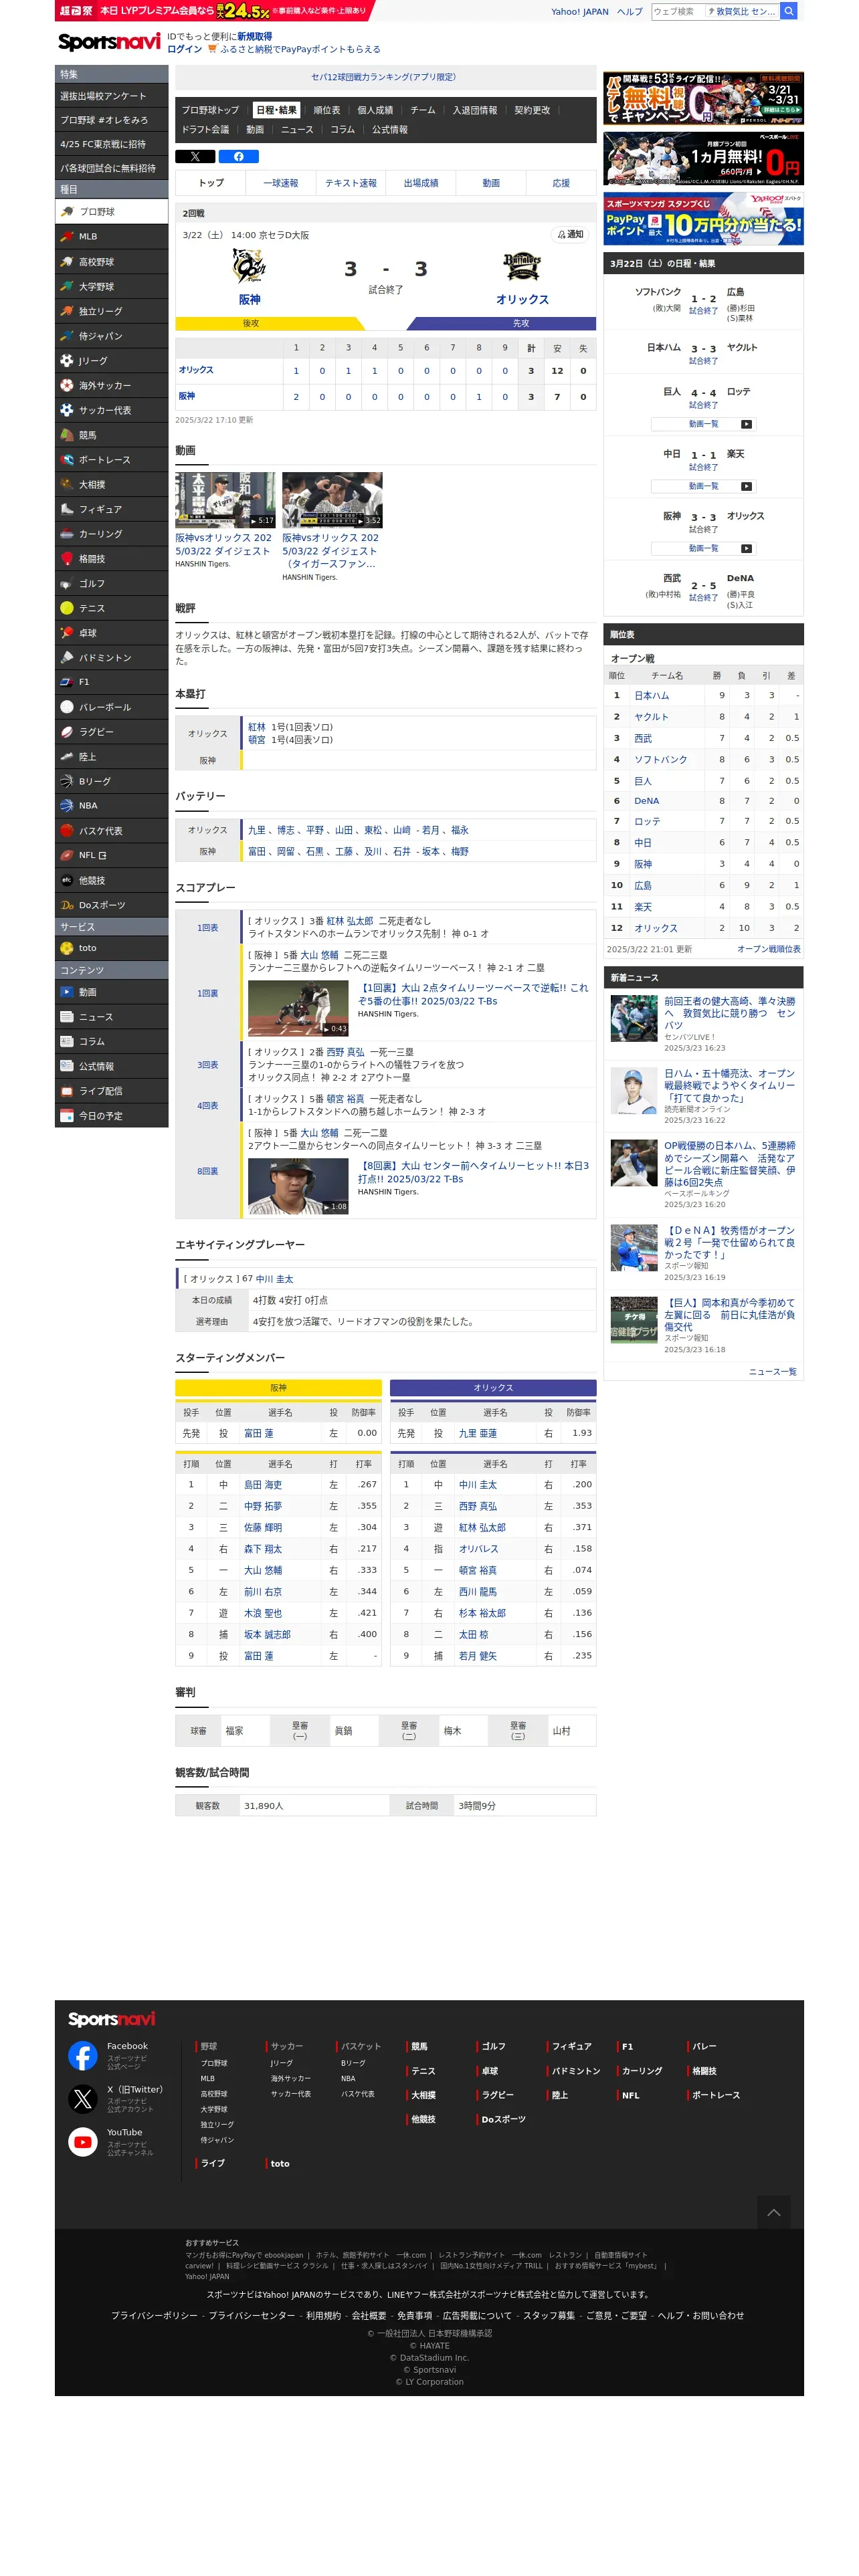Open player 中川 圭太 in exciting player

coord(274,1279)
